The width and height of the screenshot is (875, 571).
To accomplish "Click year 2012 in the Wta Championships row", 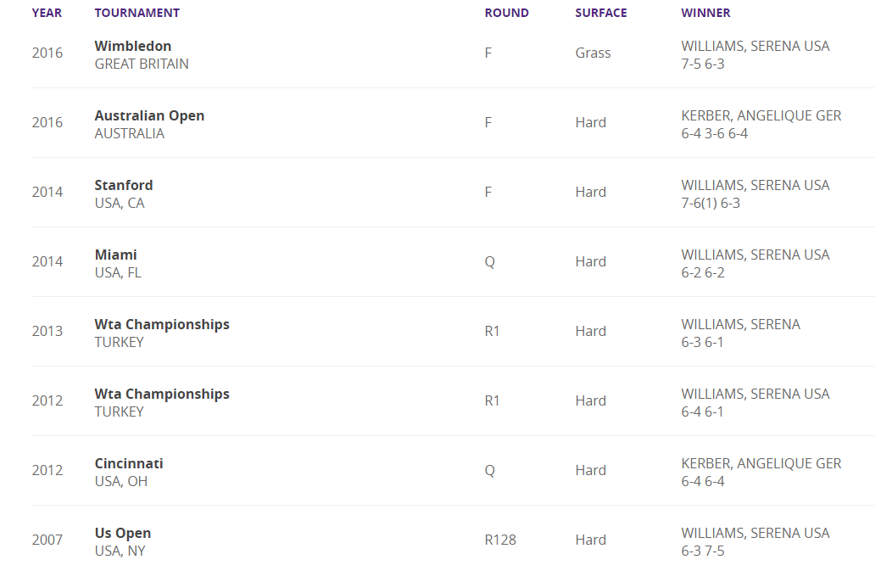I will click(47, 400).
